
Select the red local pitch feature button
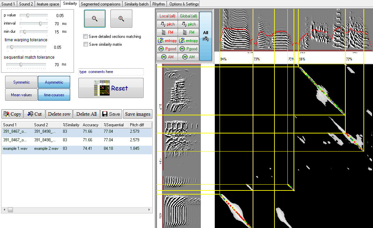[x=167, y=24]
